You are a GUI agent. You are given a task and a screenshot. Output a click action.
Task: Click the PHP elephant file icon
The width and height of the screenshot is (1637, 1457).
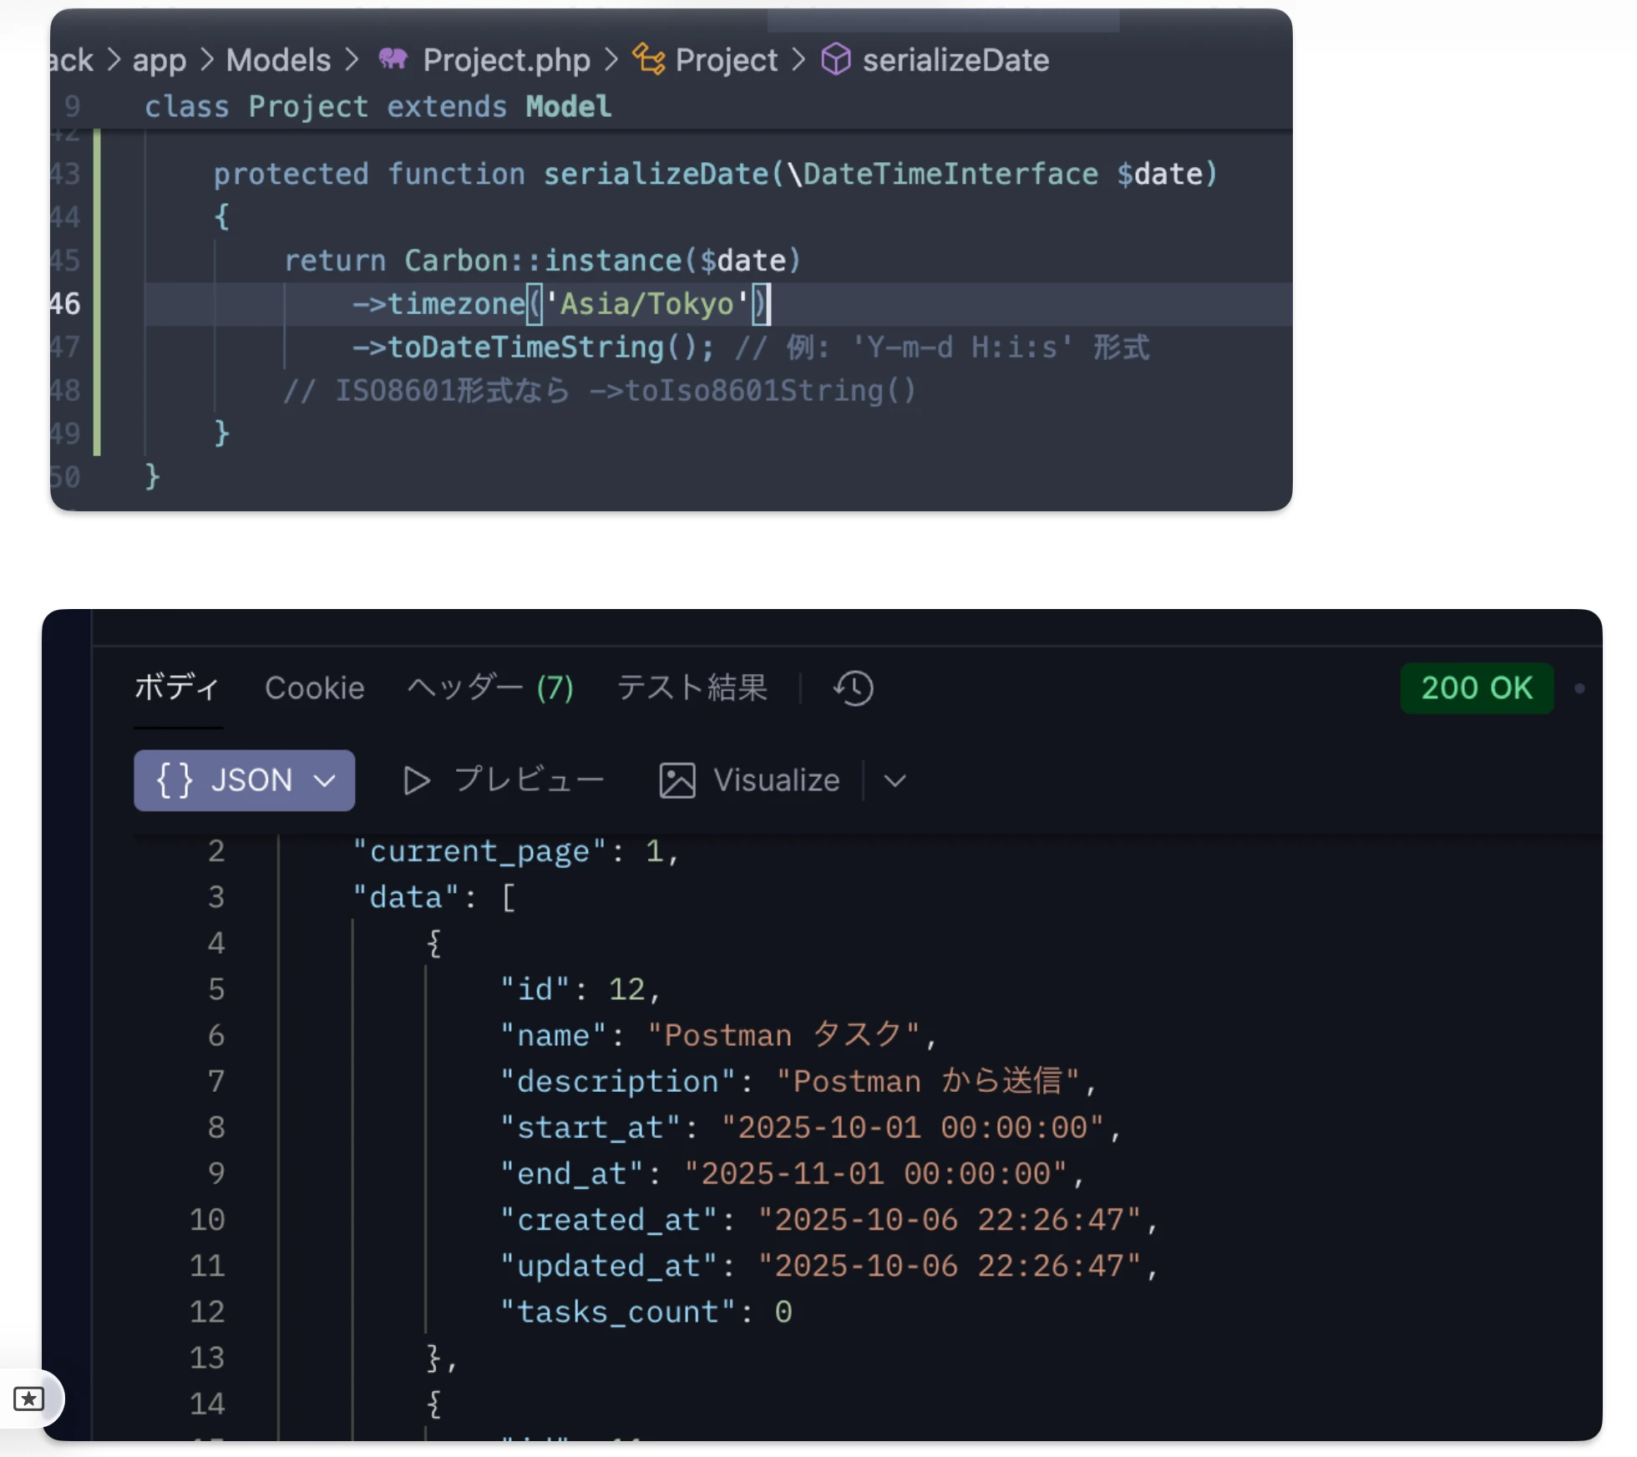pyautogui.click(x=393, y=59)
